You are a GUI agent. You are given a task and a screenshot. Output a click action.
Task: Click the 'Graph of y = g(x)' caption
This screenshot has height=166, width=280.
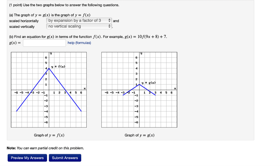click(139, 135)
